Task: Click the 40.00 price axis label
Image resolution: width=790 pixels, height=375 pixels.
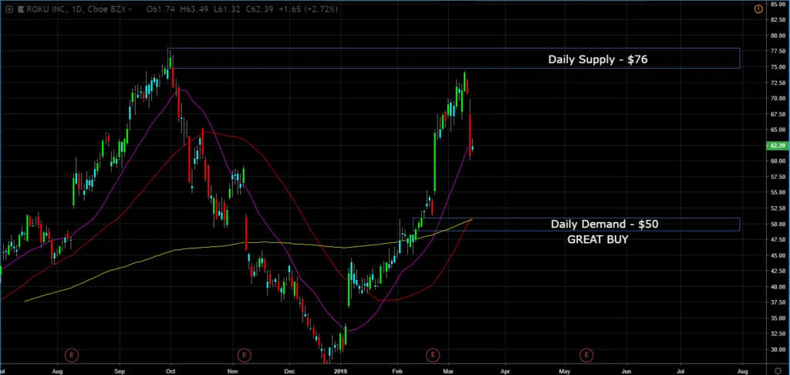Action: [x=778, y=287]
